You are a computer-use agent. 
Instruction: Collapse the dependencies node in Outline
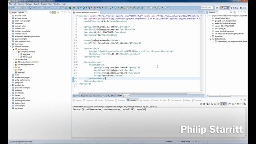(x=210, y=39)
